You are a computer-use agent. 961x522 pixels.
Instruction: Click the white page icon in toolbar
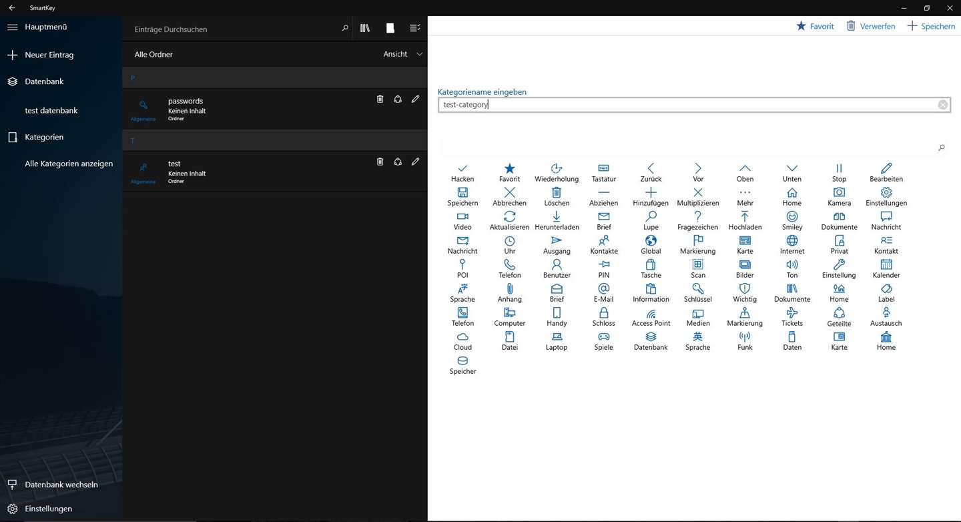point(390,28)
